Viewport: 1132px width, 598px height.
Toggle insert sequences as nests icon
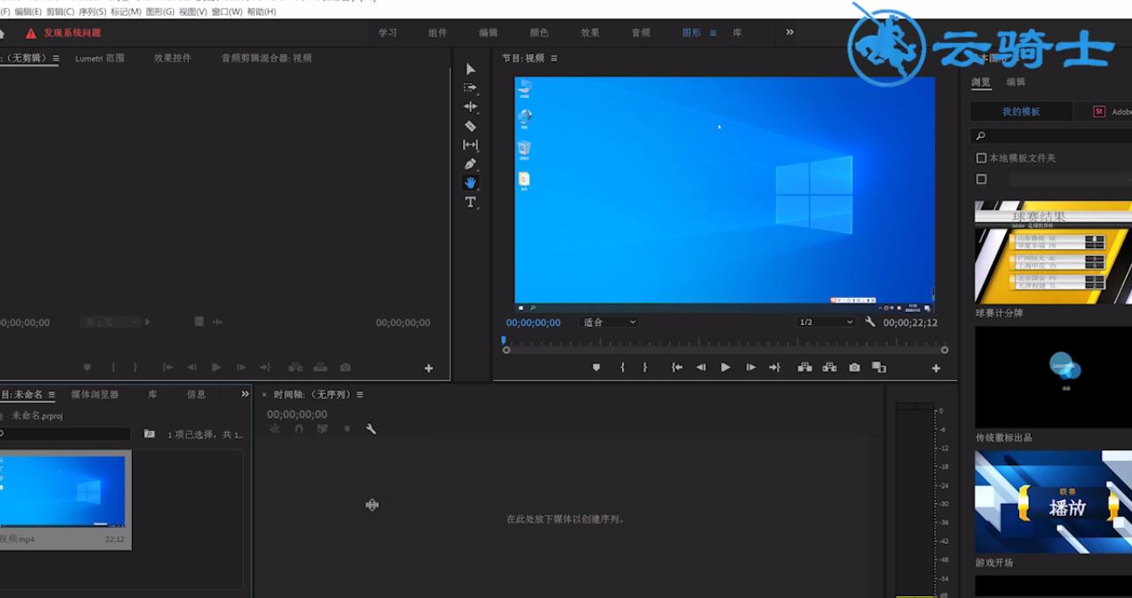coord(275,428)
